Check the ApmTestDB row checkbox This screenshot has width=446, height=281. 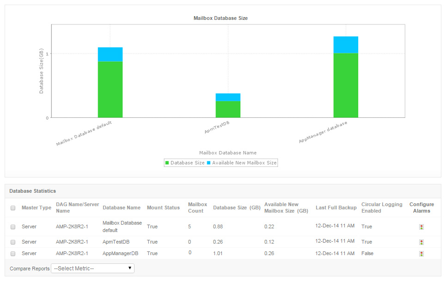[x=13, y=241]
